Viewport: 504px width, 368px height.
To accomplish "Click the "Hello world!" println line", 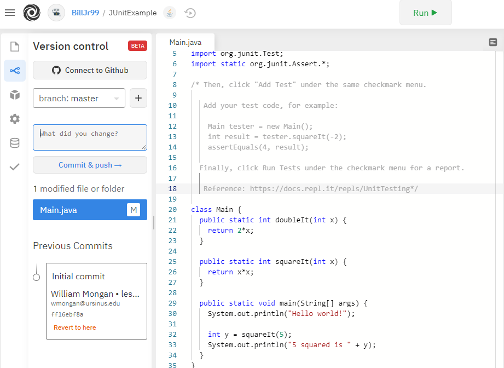I will (x=281, y=314).
